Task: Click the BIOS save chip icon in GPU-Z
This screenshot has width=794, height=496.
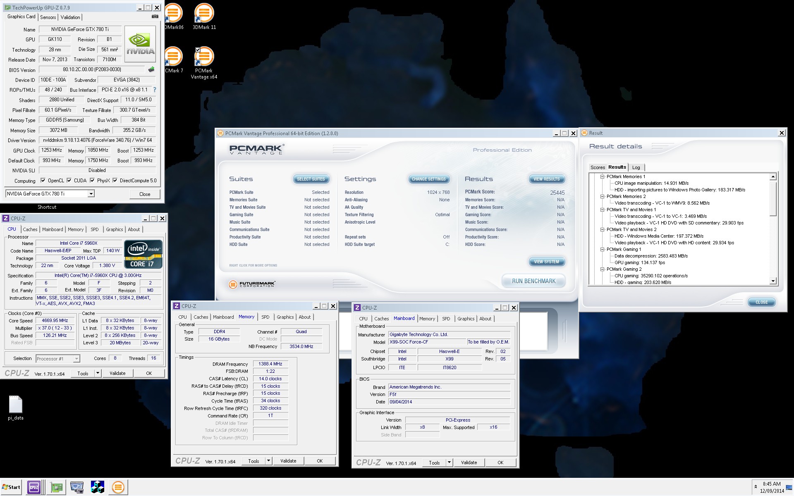Action: click(151, 69)
